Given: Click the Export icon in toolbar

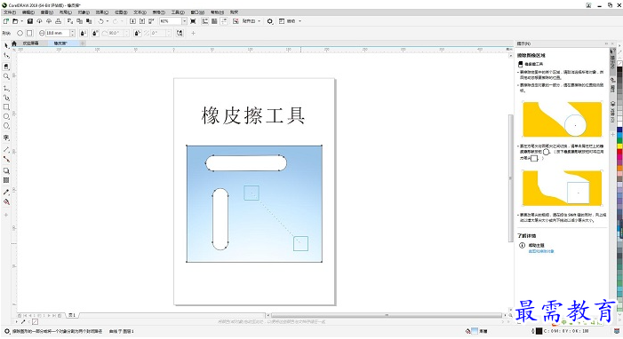Looking at the screenshot, I should click(x=142, y=21).
